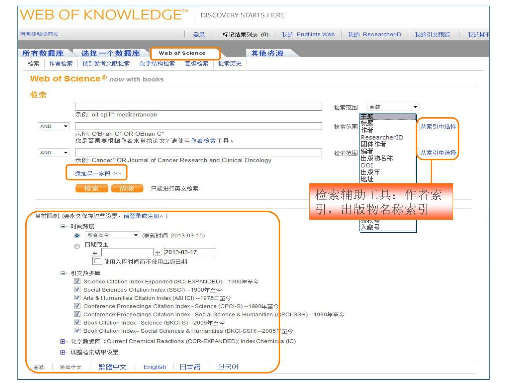This screenshot has height=383, width=511.
Task: Click 添加另一字段 >> link
Action: (97, 173)
